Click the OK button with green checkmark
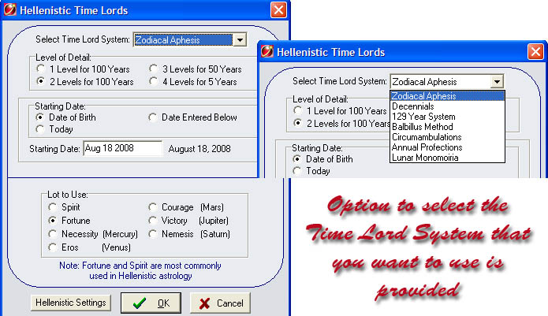 coord(151,303)
